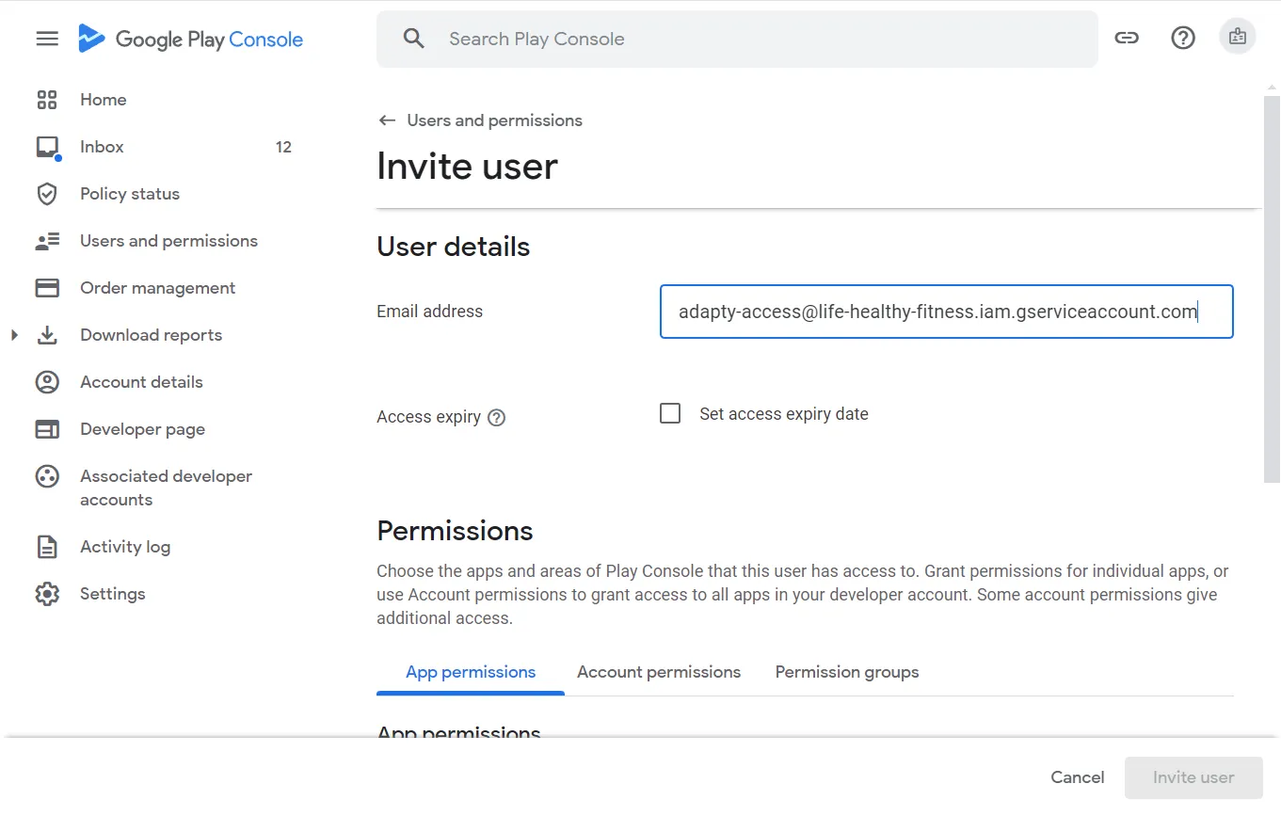
Task: Click the Account details icon
Action: tap(47, 381)
